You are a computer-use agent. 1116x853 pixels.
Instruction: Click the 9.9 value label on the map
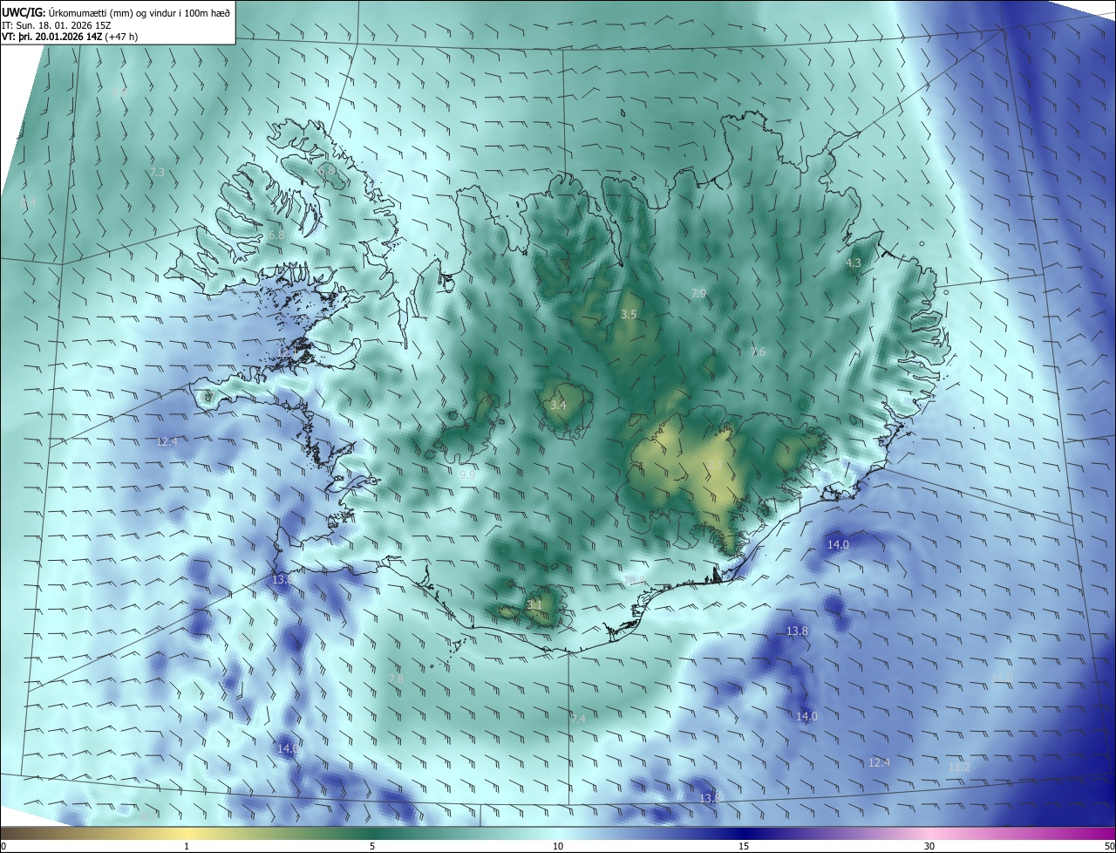click(x=467, y=474)
